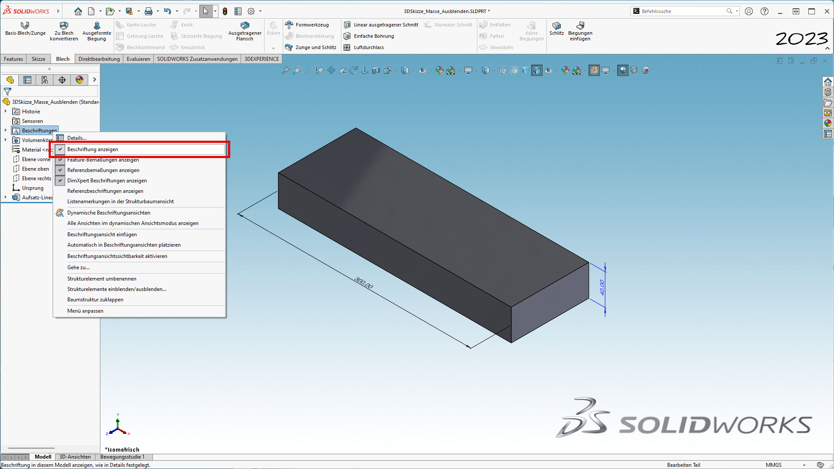Viewport: 834px width, 469px height.
Task: Open the ConfigurationManager tab icon
Action: tap(45, 80)
